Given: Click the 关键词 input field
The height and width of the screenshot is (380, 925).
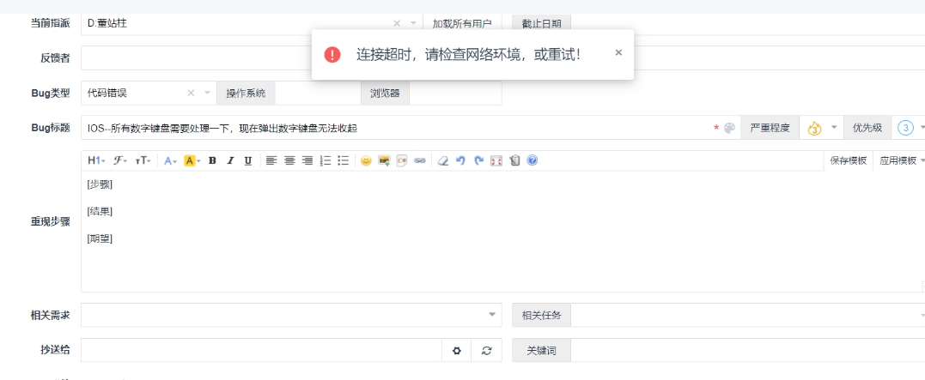Looking at the screenshot, I should pyautogui.click(x=747, y=351).
